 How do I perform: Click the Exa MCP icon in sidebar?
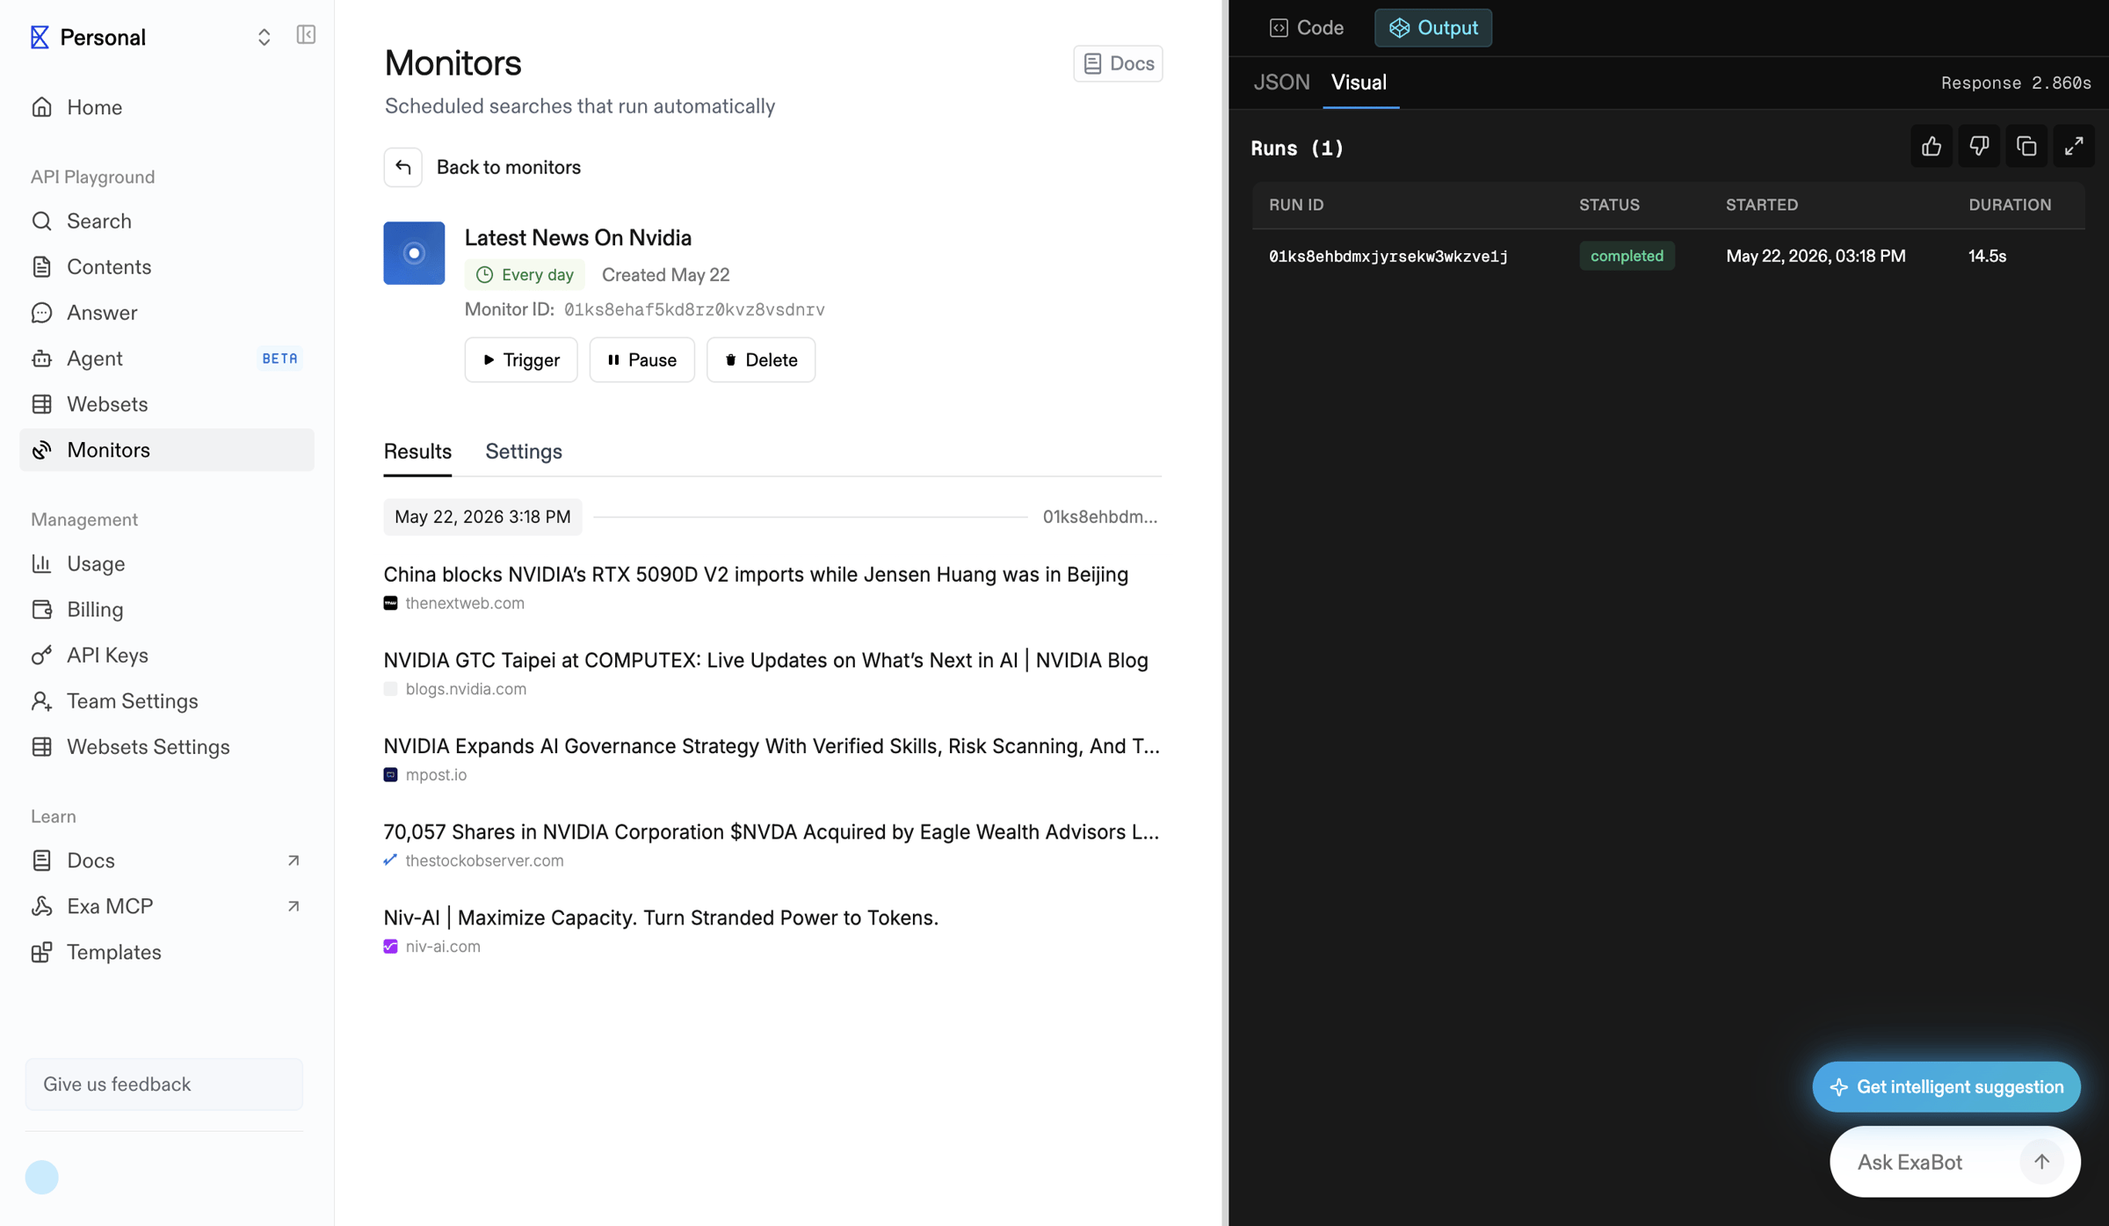41,906
